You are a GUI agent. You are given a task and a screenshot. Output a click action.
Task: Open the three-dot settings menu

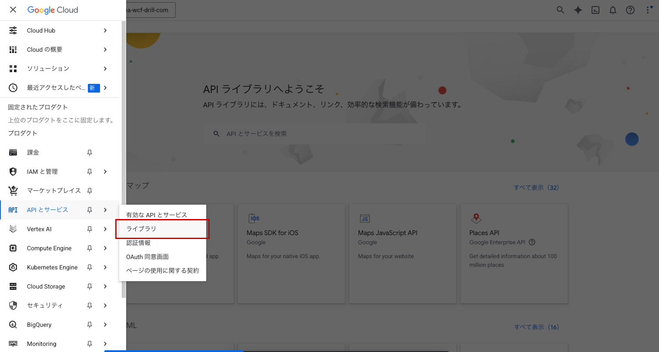coord(648,10)
